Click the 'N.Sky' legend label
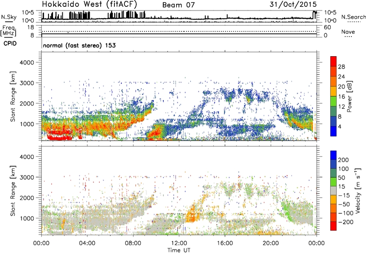 9,17
